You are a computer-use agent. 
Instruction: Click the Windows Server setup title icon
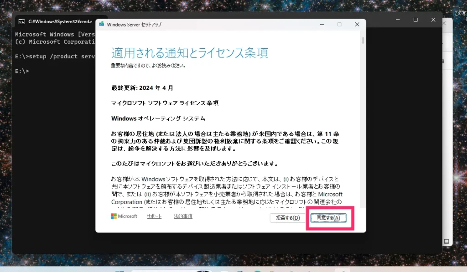click(x=102, y=24)
